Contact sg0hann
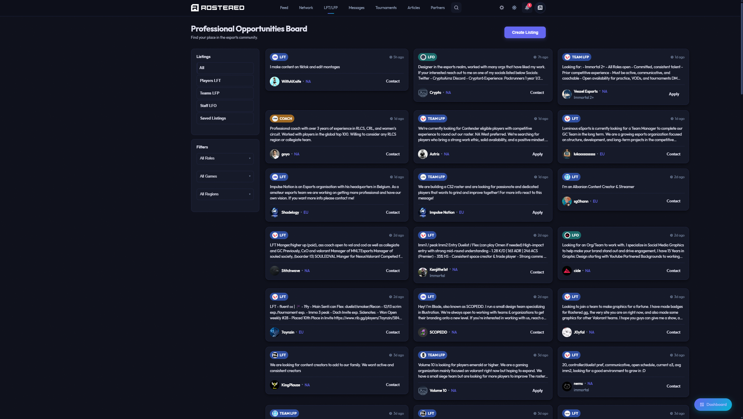Screen dimensions: 743x419 (673, 201)
